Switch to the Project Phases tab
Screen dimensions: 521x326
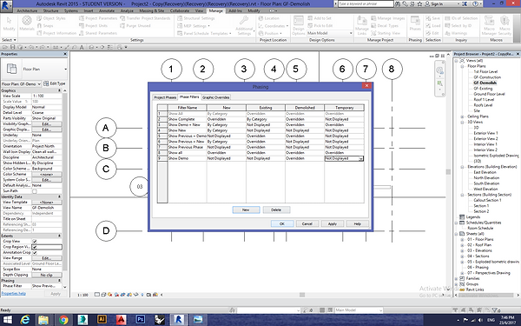165,97
